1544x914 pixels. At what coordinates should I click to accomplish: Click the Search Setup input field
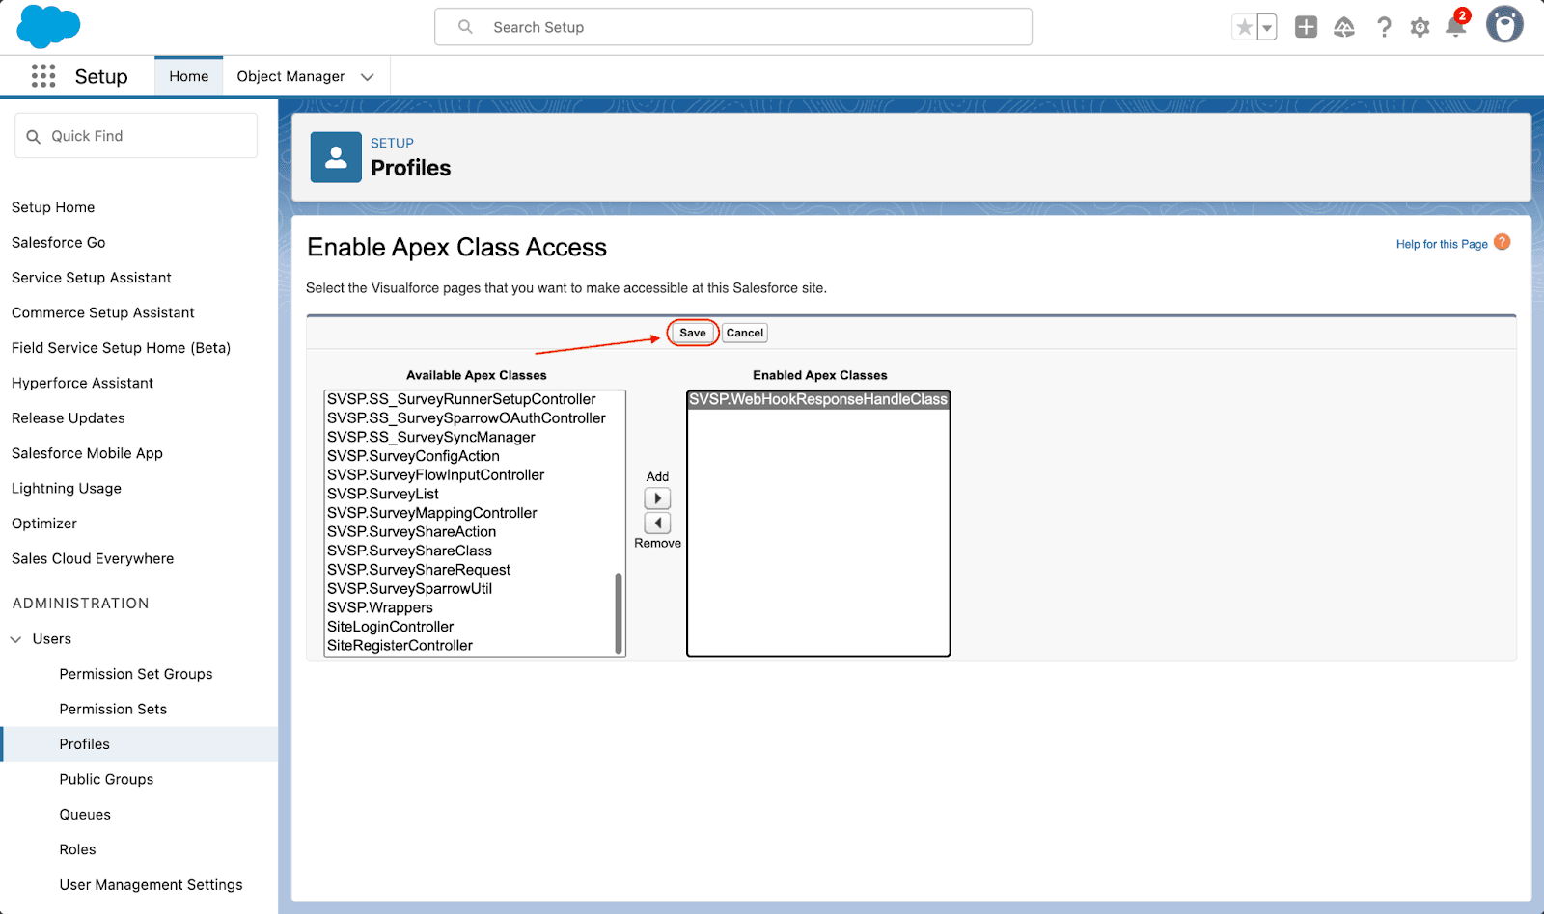[733, 27]
